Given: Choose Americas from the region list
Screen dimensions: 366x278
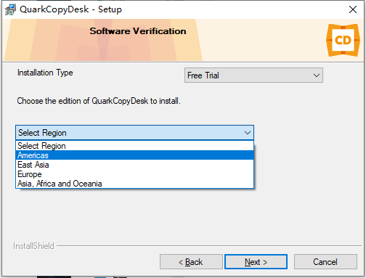Looking at the screenshot, I should 134,155.
